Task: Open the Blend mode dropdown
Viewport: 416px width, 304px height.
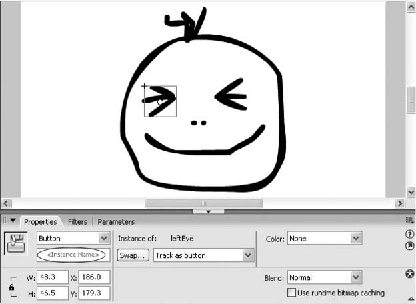Action: tap(356, 277)
